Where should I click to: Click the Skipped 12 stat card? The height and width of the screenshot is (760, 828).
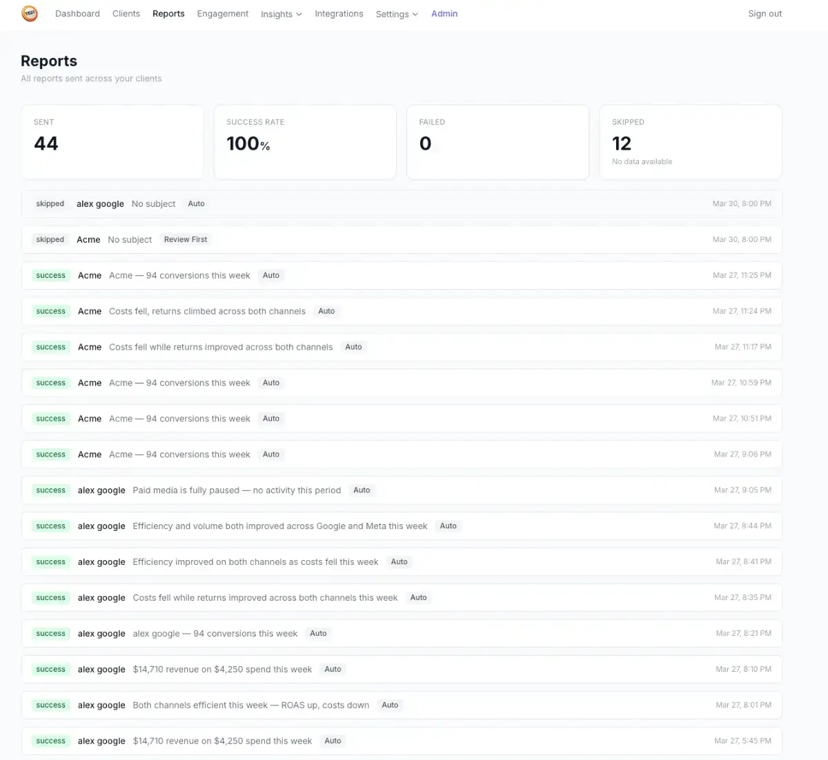tap(690, 142)
